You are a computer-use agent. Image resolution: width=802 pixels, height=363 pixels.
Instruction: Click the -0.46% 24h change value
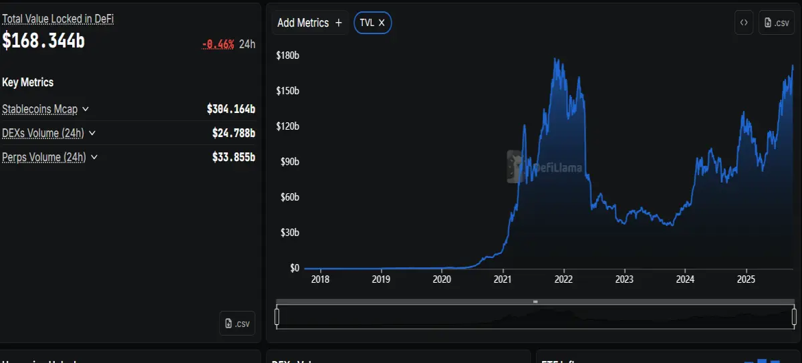pos(218,44)
